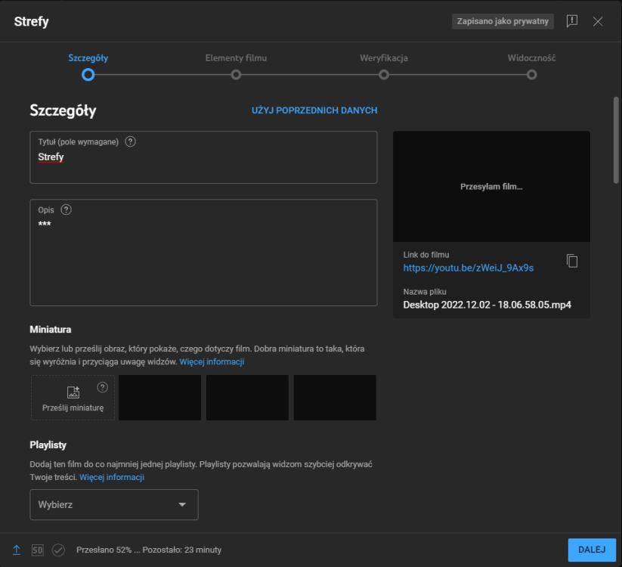Open the Wybierz playlist dropdown
The height and width of the screenshot is (567, 622).
[113, 504]
